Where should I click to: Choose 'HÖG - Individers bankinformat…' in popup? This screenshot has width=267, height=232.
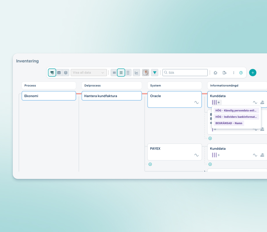point(236,117)
